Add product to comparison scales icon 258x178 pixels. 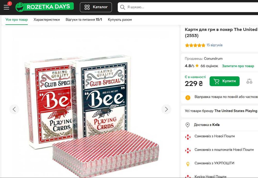tap(249, 81)
